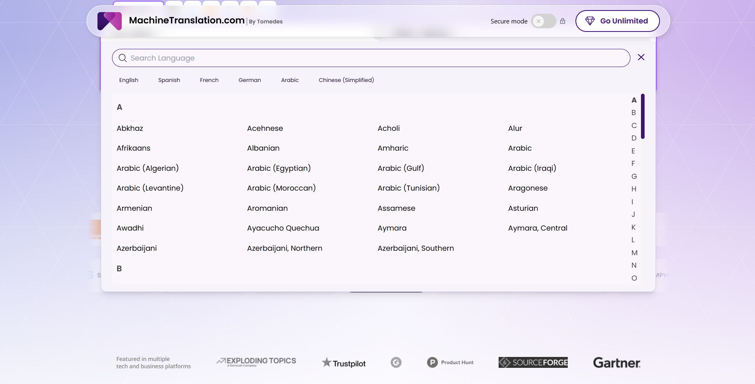Click the Go Unlimited button

[x=618, y=21]
